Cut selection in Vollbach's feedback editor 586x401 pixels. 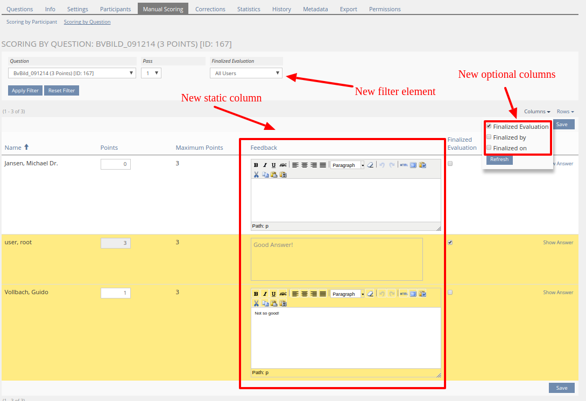[x=256, y=303]
